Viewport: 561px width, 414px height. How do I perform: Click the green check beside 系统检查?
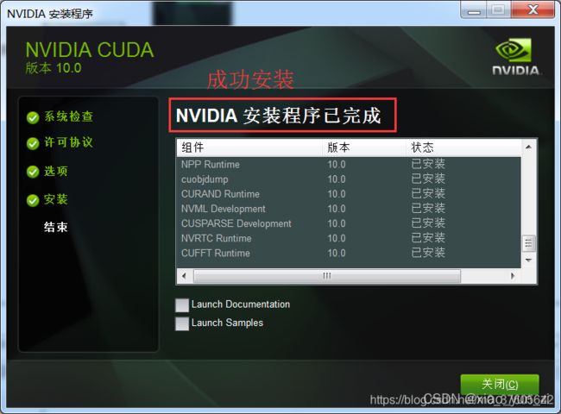tap(33, 117)
